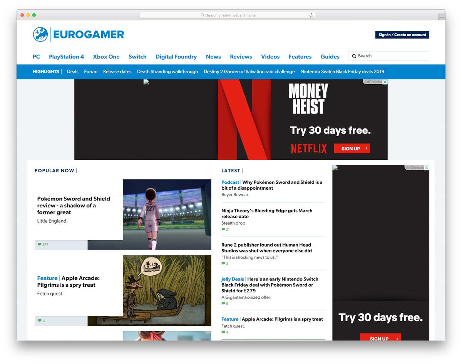Open Nintendo Switch Black Friday deals 2019
Viewport: 462px width, 364px height.
pos(342,72)
